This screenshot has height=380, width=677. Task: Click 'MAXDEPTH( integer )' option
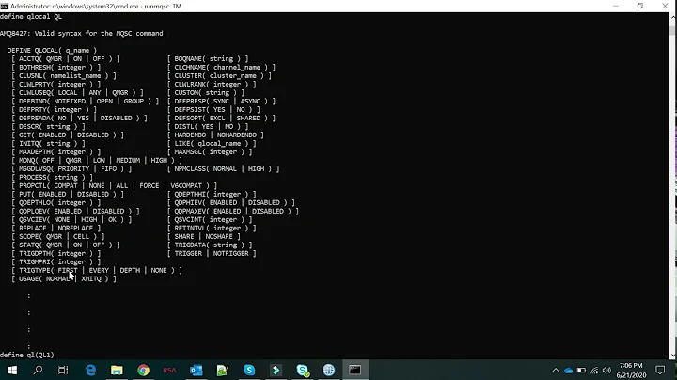tap(55, 152)
